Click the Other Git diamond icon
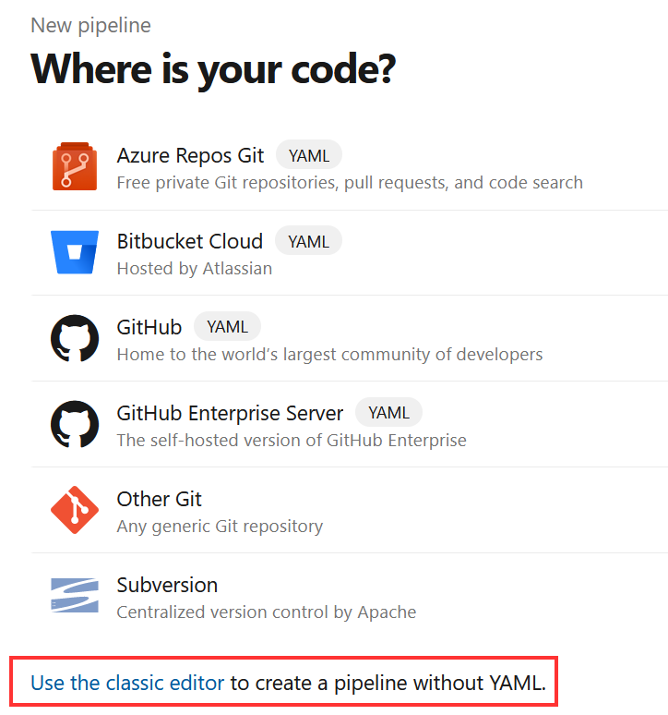 (x=75, y=510)
